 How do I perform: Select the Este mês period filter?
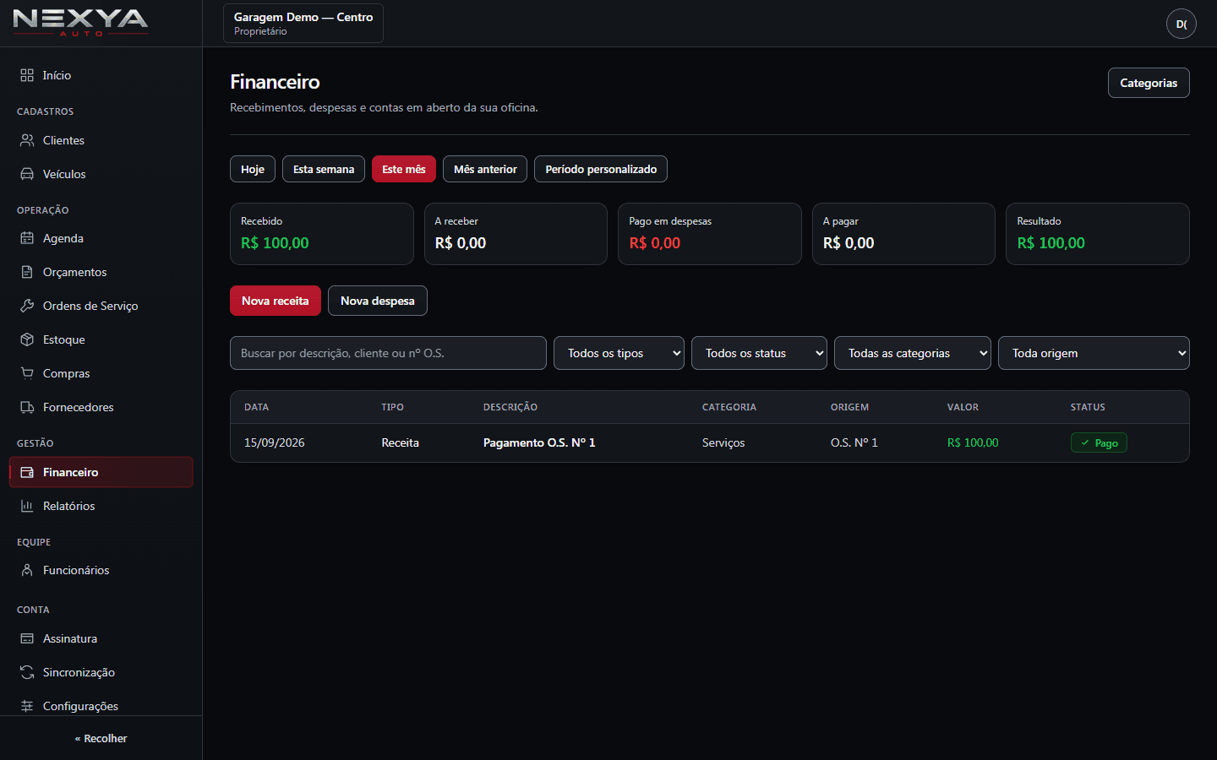(x=404, y=169)
